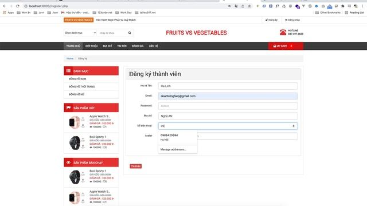The image size is (367, 206).
Task: Open the Món ăn bookmark folder
Action: click(x=24, y=13)
